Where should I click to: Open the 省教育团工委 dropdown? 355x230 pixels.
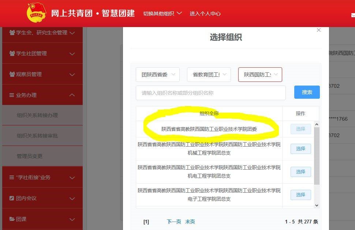tap(209, 75)
